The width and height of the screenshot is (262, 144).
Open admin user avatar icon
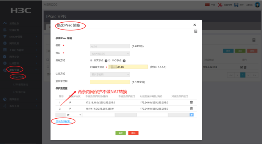click(257, 5)
